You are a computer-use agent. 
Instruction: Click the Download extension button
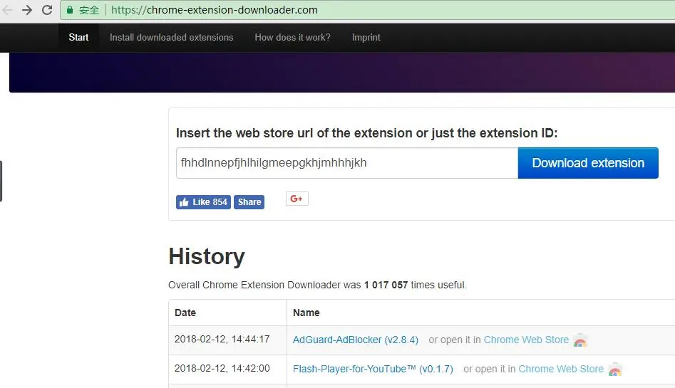tap(588, 163)
